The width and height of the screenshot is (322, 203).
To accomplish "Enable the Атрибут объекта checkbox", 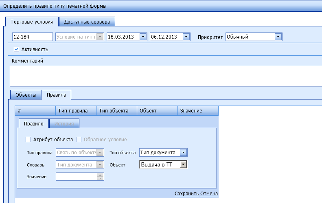I will [x=28, y=140].
